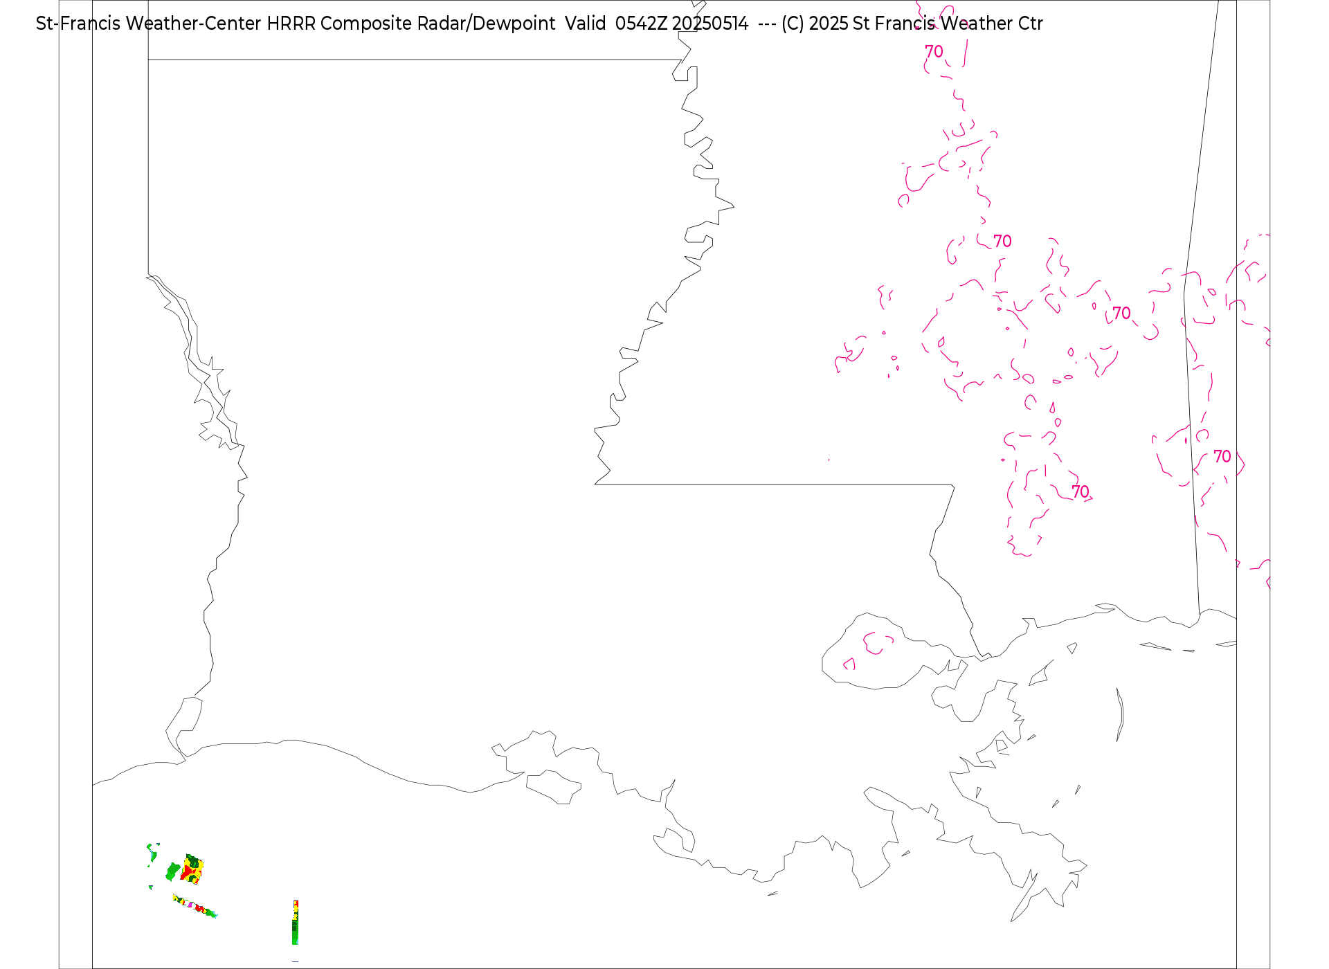Click the "(C) 2025 St Francis Weather Ctr" text
Viewport: 1329px width, 969px height.
(x=912, y=24)
